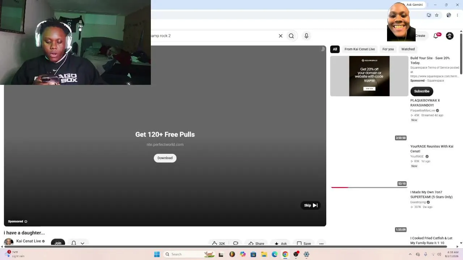Clear the YouTube search box with the X

click(x=280, y=36)
